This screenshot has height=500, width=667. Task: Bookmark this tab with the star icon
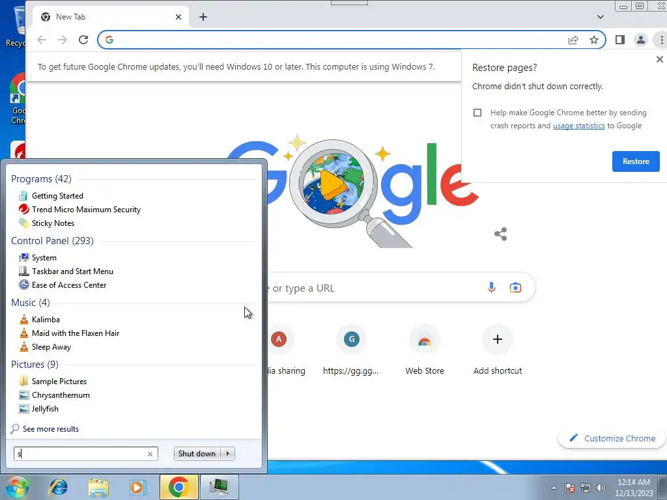pos(594,40)
